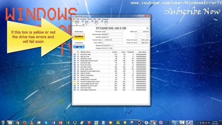This screenshot has width=222, height=125.
Task: Open Photoshop from the taskbar
Action: point(168,123)
